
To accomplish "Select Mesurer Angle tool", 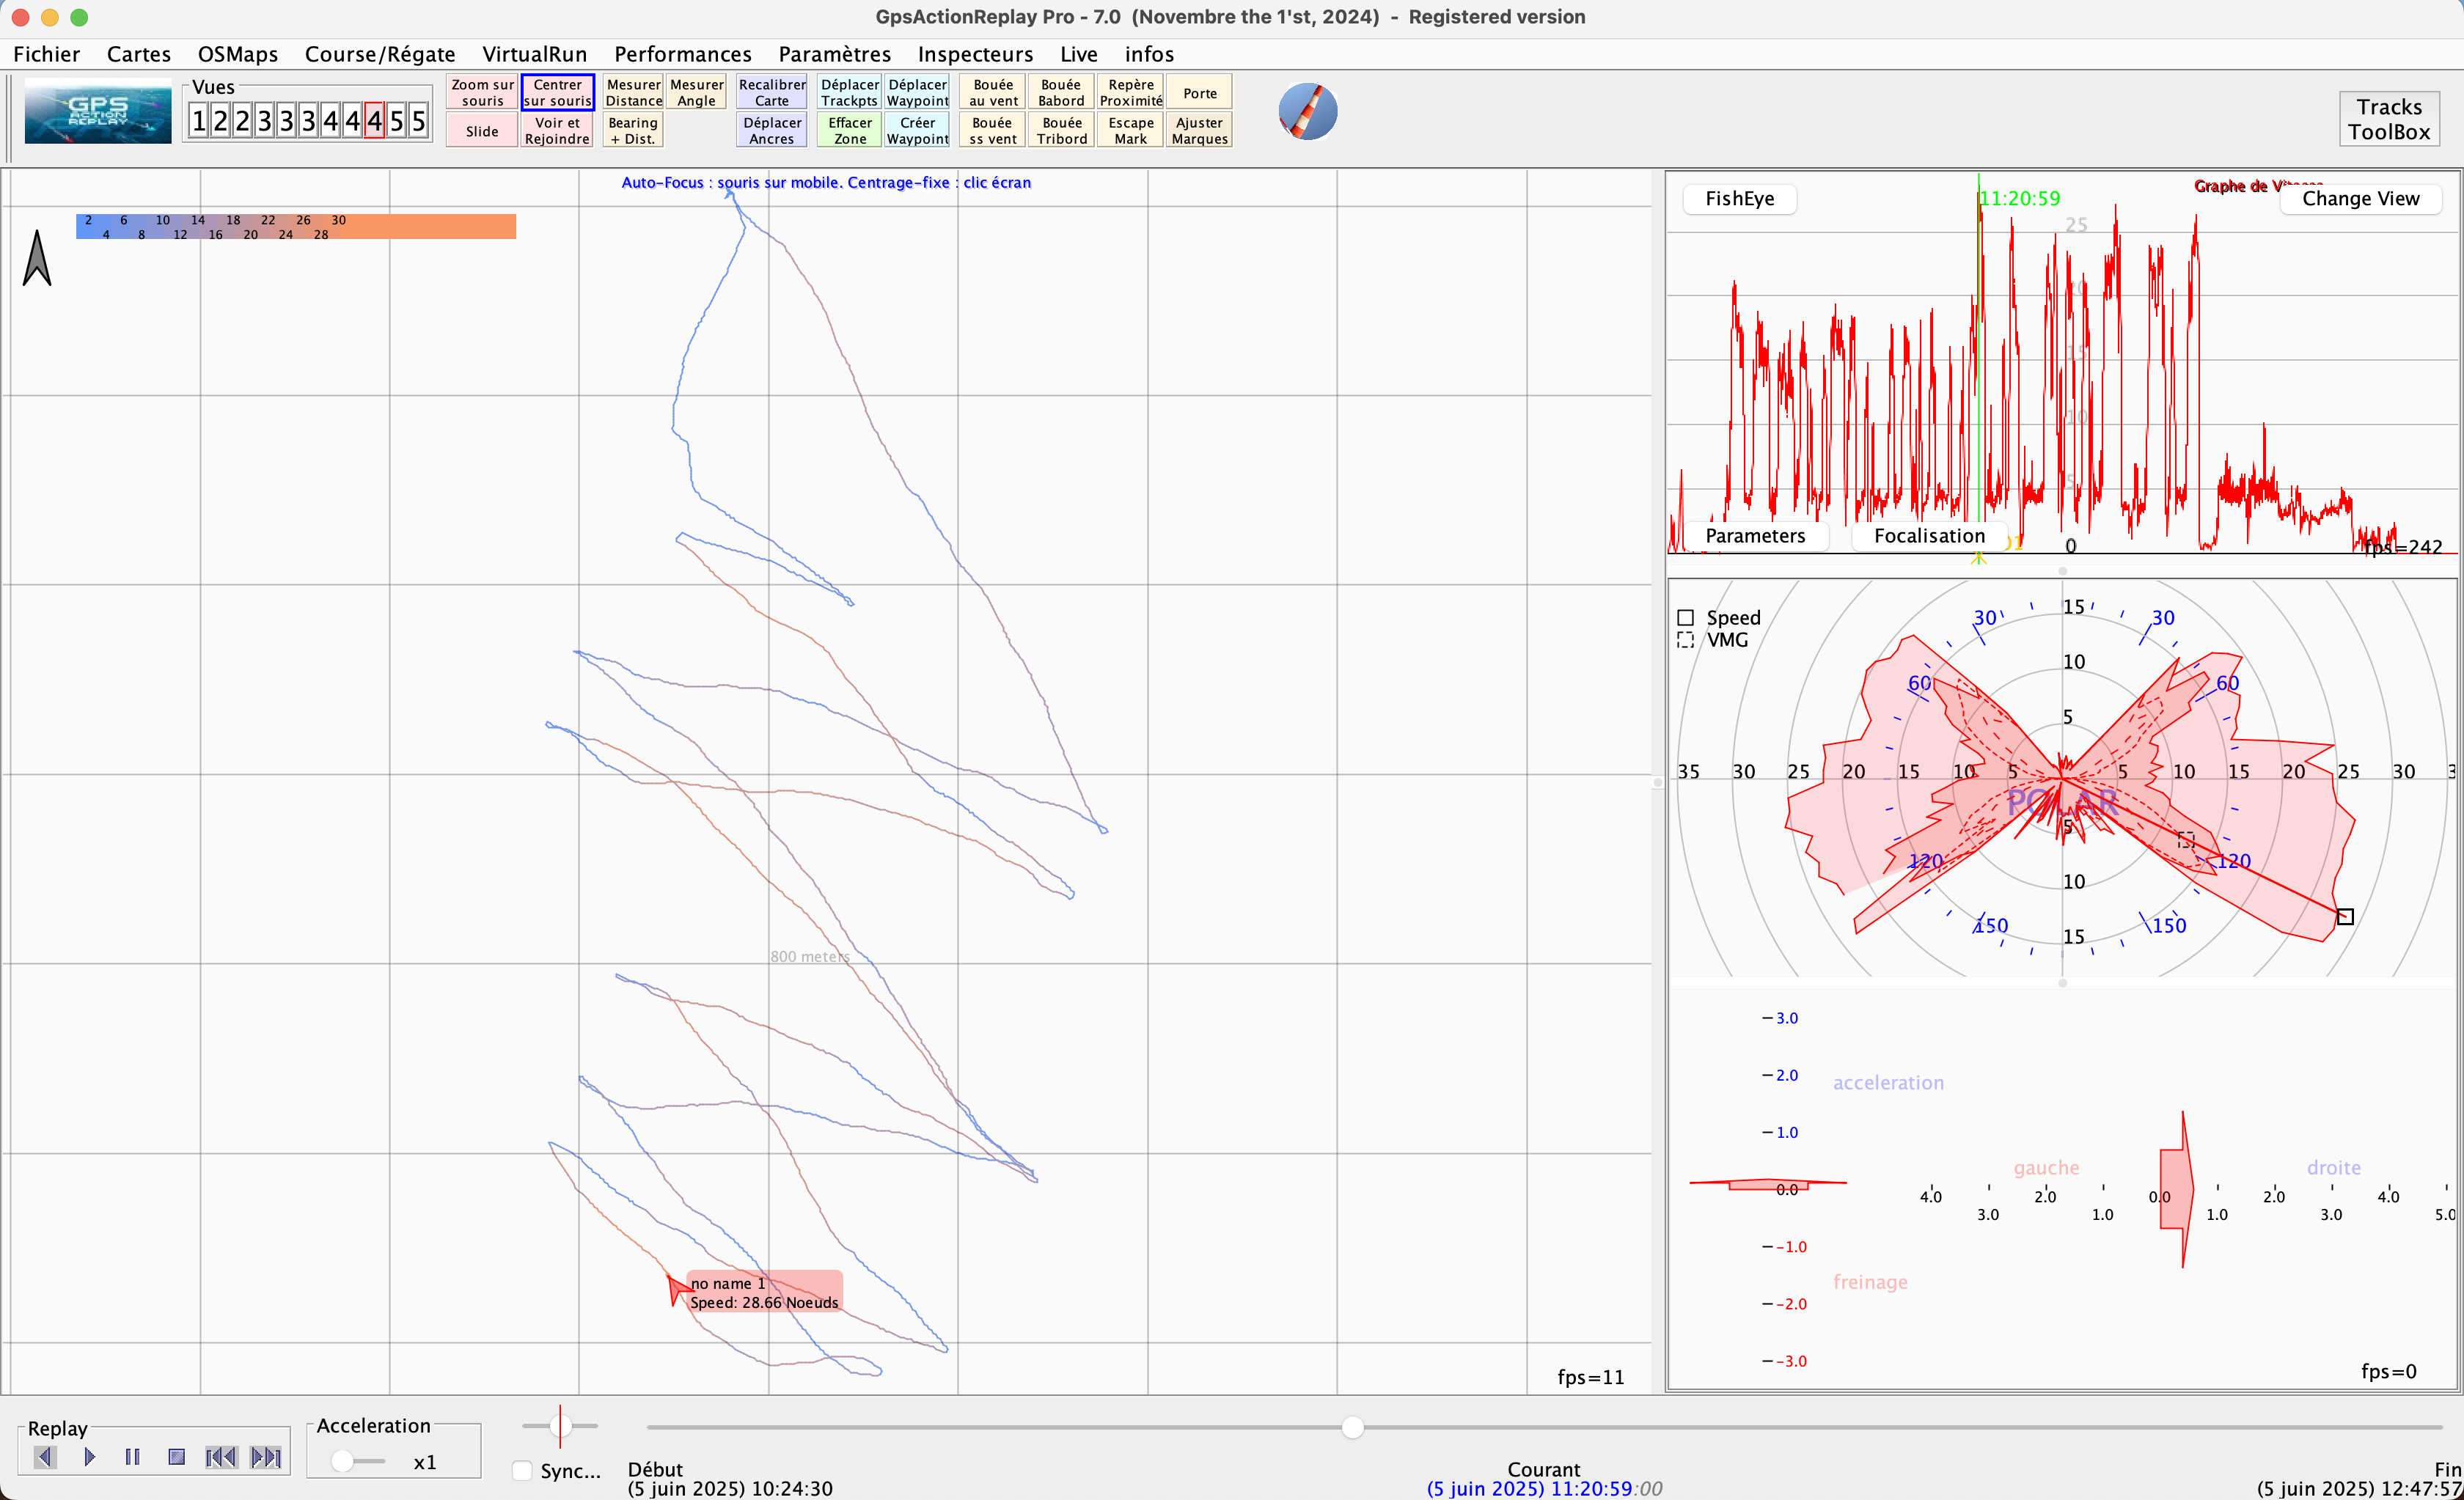I will point(696,92).
